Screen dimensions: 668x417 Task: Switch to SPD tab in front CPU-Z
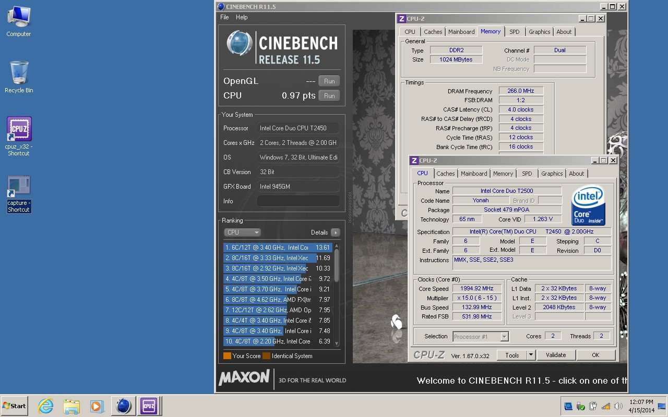(x=527, y=174)
